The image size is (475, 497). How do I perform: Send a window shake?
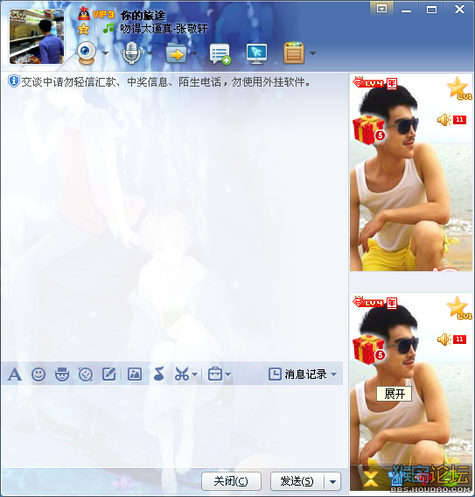click(x=86, y=374)
